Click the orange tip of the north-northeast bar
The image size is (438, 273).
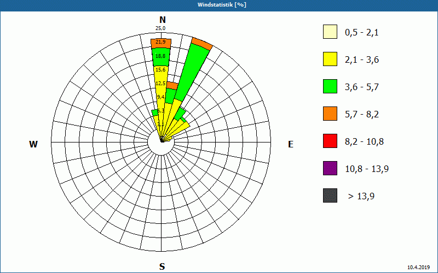pyautogui.click(x=202, y=44)
